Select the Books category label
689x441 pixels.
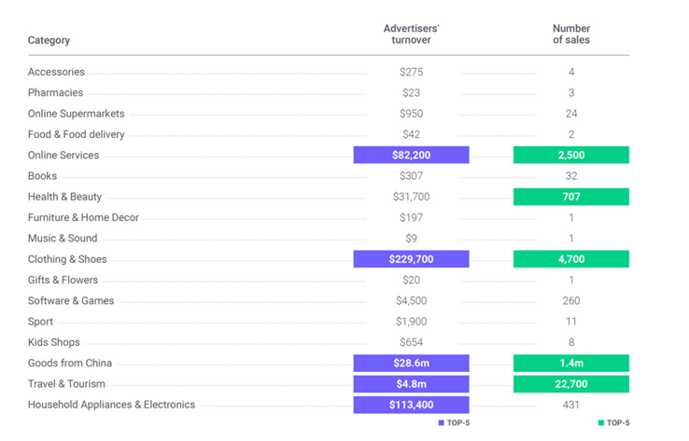click(42, 176)
